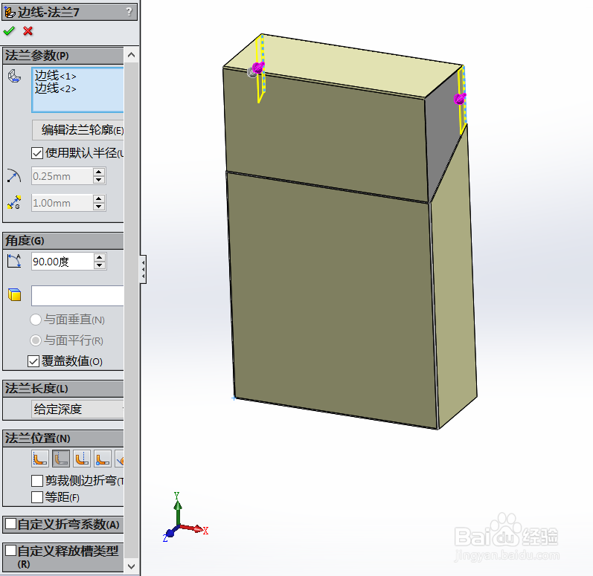593x576 pixels.
Task: Click the panel collapse handle on splitter
Action: pyautogui.click(x=144, y=269)
